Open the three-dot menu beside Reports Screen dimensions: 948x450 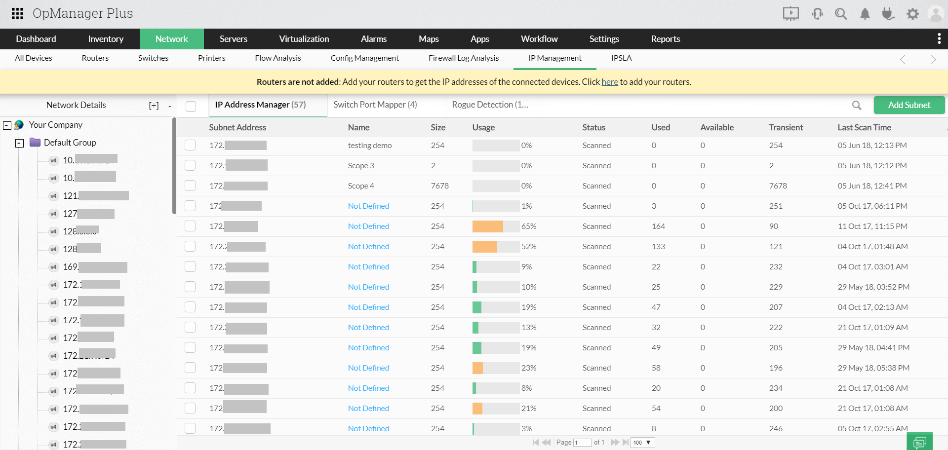939,38
